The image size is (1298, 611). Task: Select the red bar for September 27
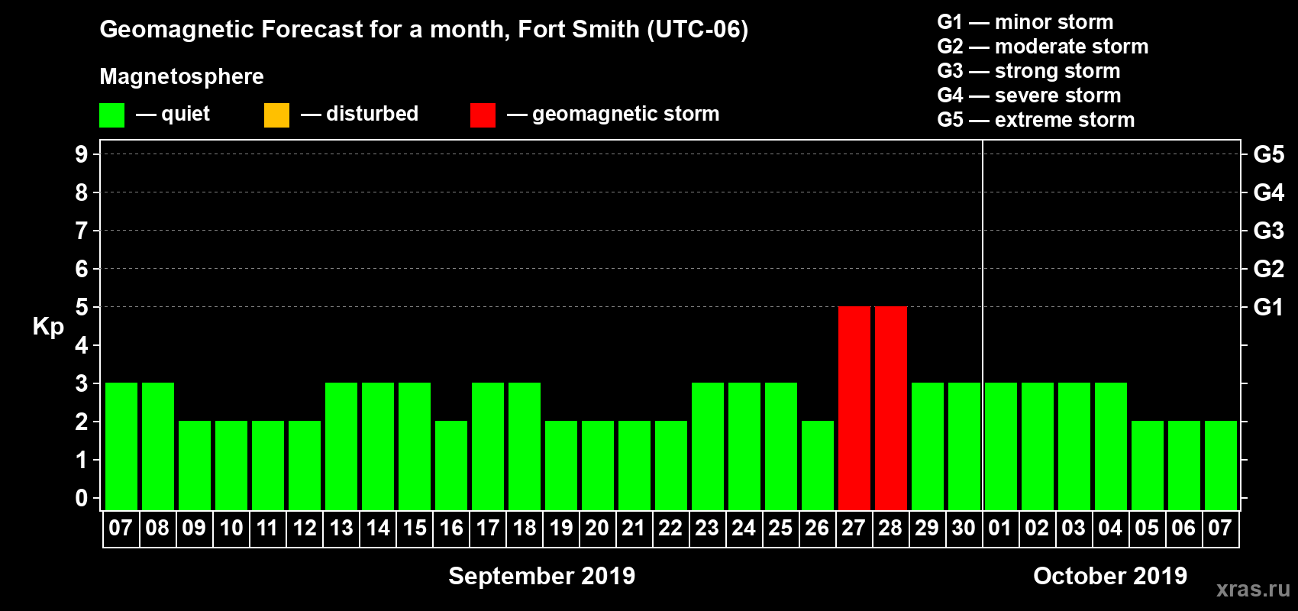854,408
